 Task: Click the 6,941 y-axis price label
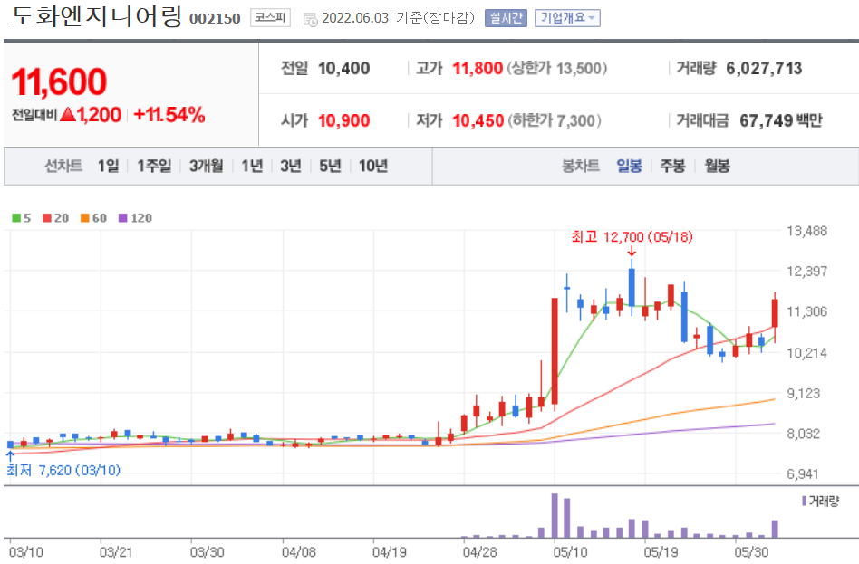pos(803,473)
